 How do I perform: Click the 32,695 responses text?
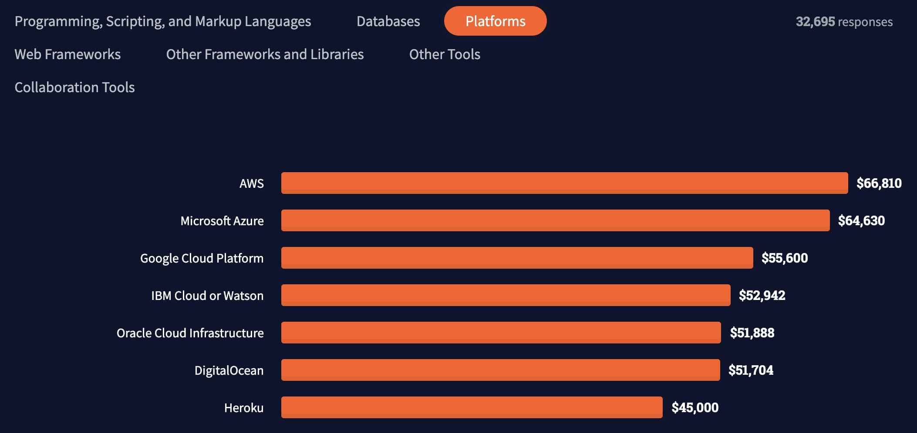pos(844,22)
